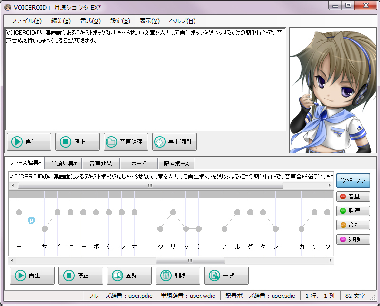
Task: Open the 書式(O) menu
Action: tap(90, 21)
